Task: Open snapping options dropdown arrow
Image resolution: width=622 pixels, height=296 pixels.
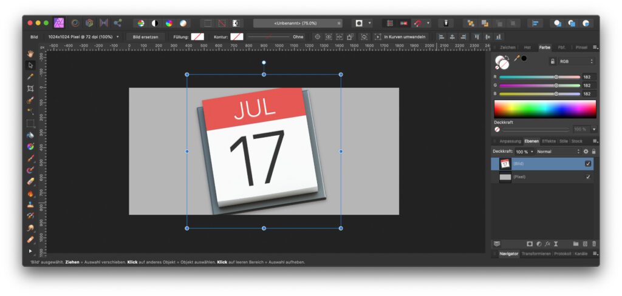Action: (x=428, y=23)
